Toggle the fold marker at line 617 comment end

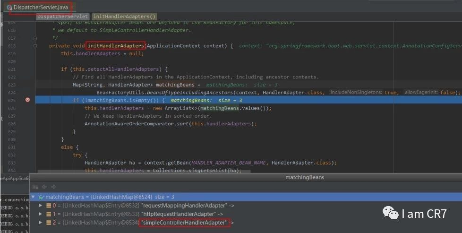(35, 38)
